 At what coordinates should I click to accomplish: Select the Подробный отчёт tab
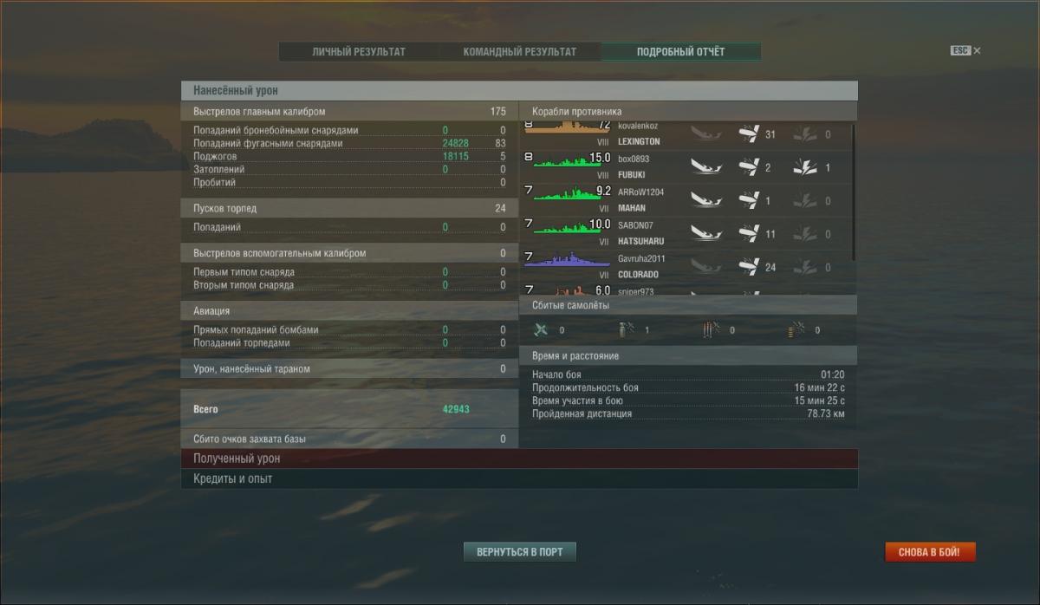[681, 52]
